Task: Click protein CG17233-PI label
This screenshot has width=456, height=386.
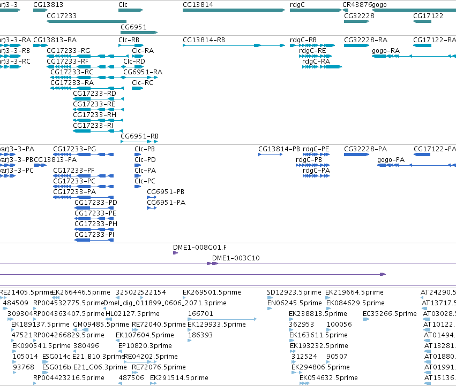Action: pos(94,235)
